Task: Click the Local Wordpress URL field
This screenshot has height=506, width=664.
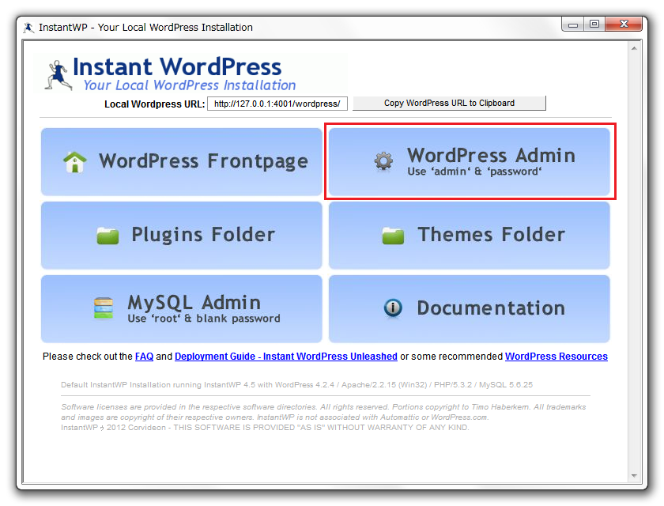Action: pyautogui.click(x=277, y=104)
